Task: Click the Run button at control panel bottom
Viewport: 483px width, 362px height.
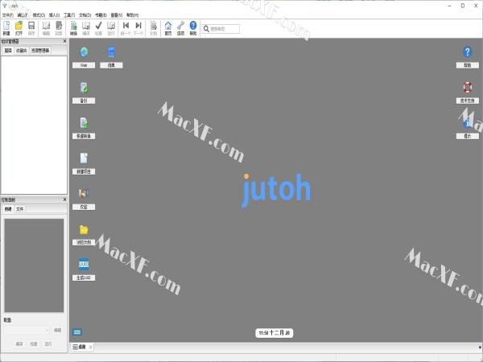Action: [48, 343]
